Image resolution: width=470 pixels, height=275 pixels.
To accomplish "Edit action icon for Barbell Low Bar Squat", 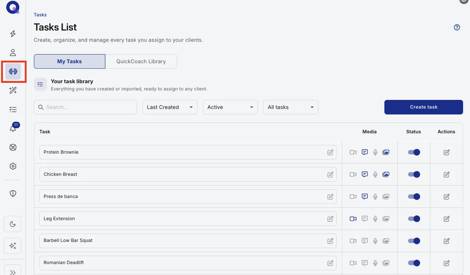I will [x=446, y=241].
